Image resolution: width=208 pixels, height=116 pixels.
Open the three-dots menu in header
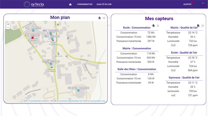point(203,3)
